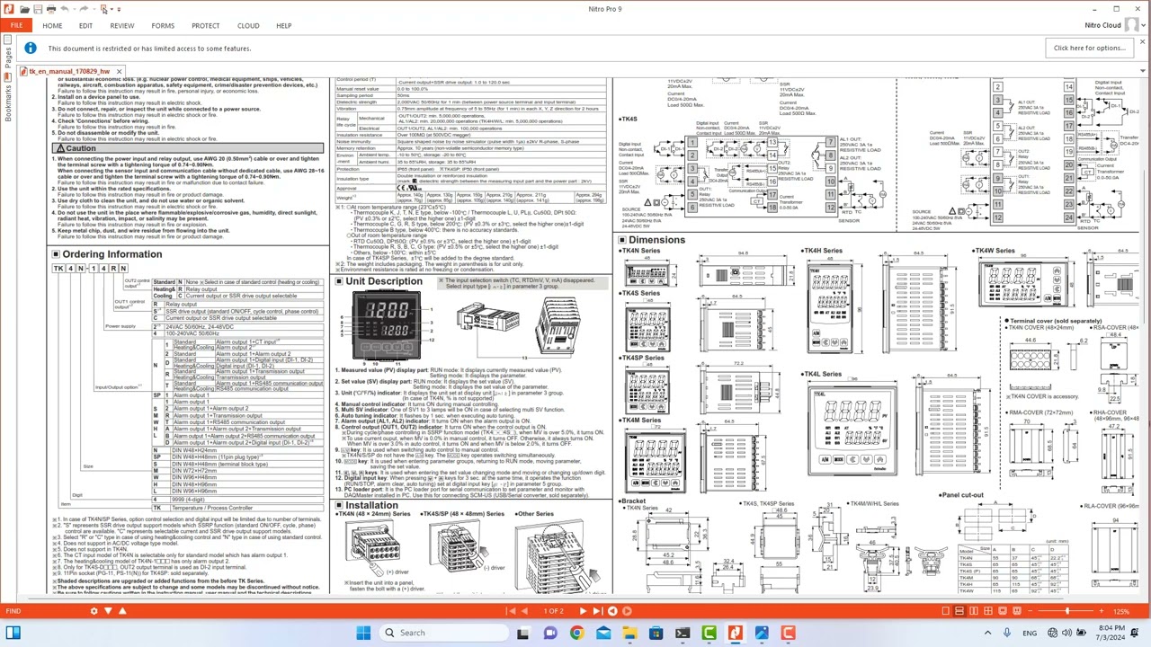1151x647 pixels.
Task: Open the Customize Quick Access Toolbar dropdown
Action: click(119, 10)
